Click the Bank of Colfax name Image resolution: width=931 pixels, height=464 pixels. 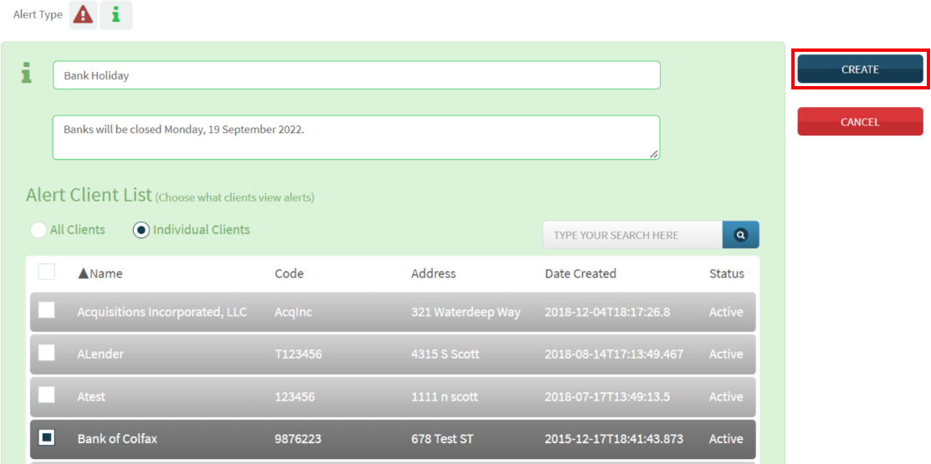(118, 439)
